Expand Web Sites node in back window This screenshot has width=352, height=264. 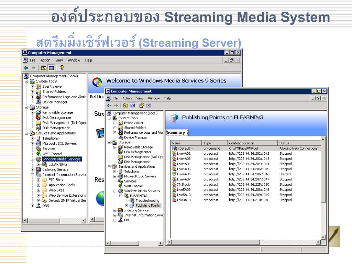38,190
